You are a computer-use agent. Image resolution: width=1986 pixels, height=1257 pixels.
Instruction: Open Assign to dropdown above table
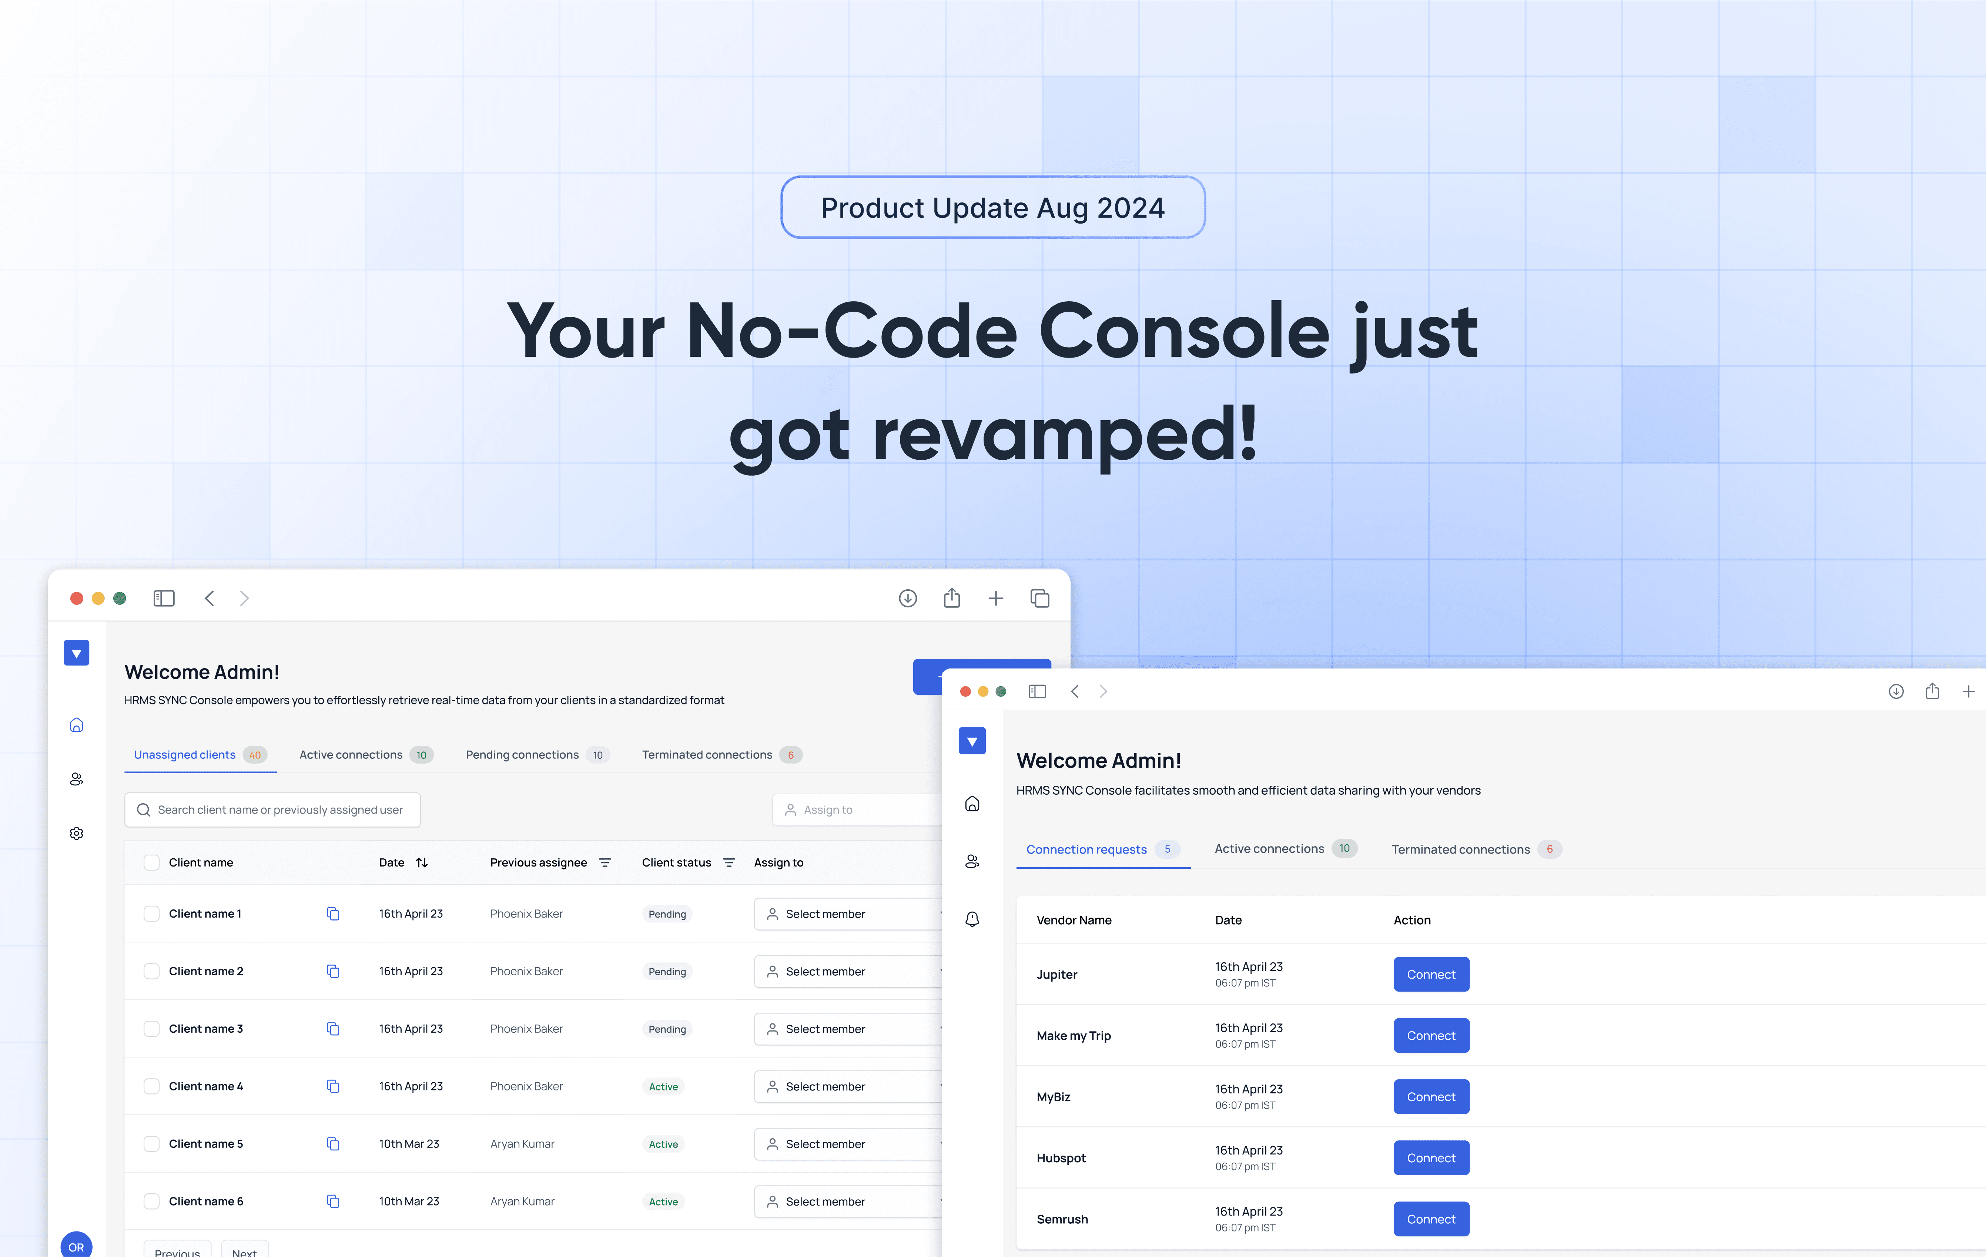tap(857, 810)
